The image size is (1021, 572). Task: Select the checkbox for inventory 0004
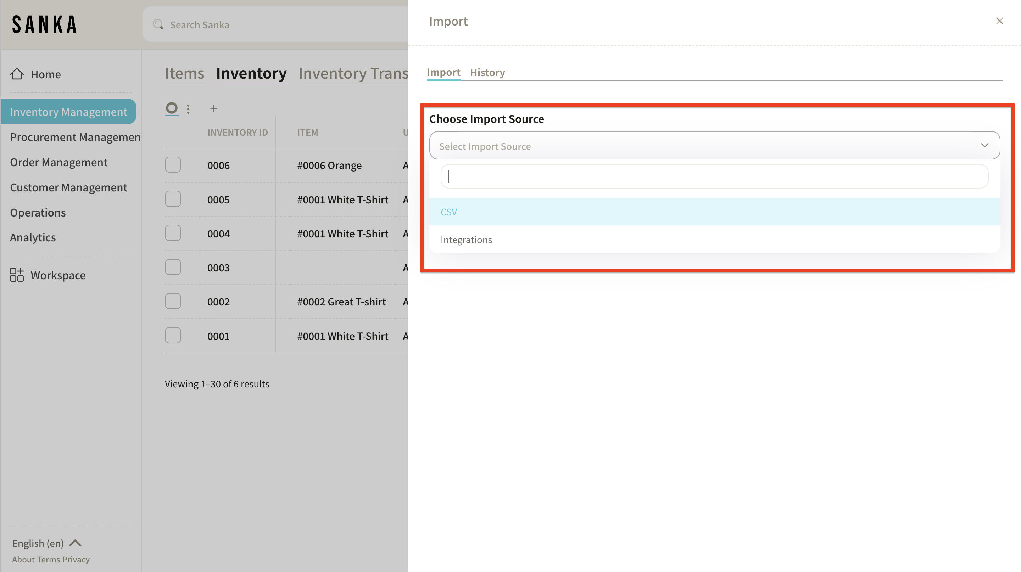[x=173, y=233]
